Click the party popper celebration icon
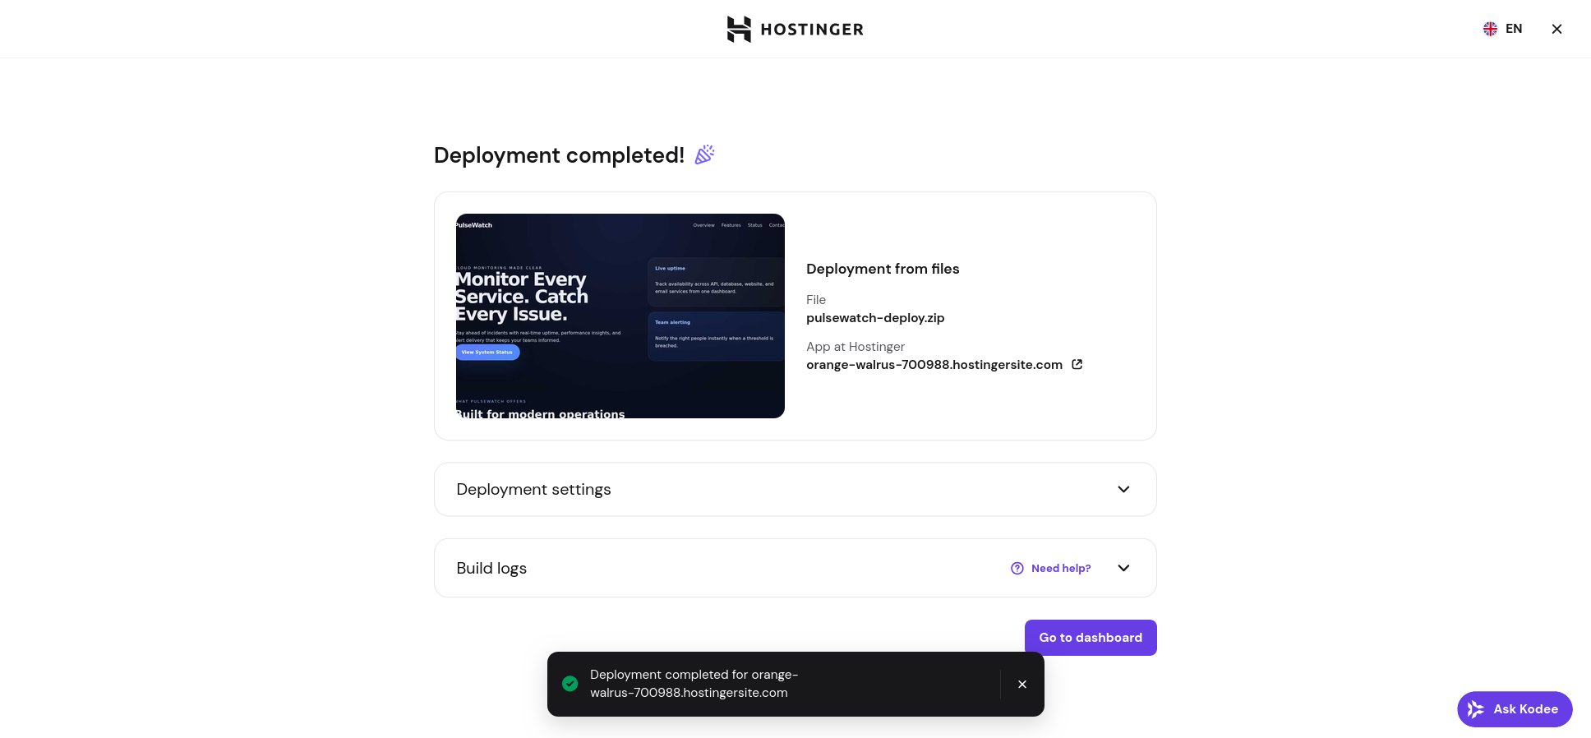Screen dimensions: 1591x738 click(x=704, y=155)
